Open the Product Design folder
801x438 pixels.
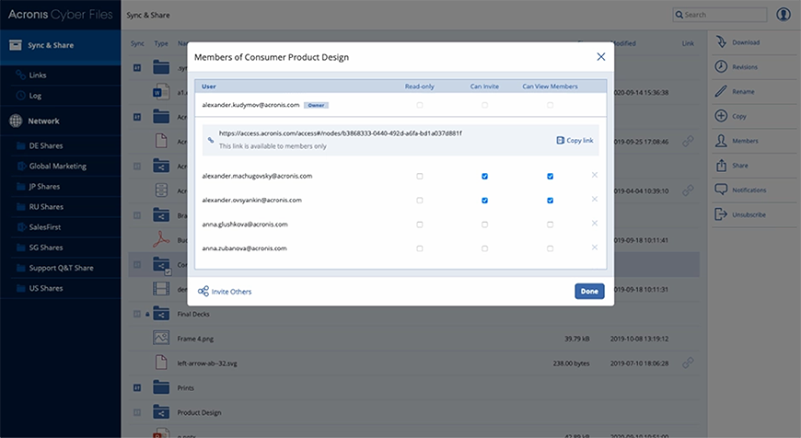[x=199, y=412]
